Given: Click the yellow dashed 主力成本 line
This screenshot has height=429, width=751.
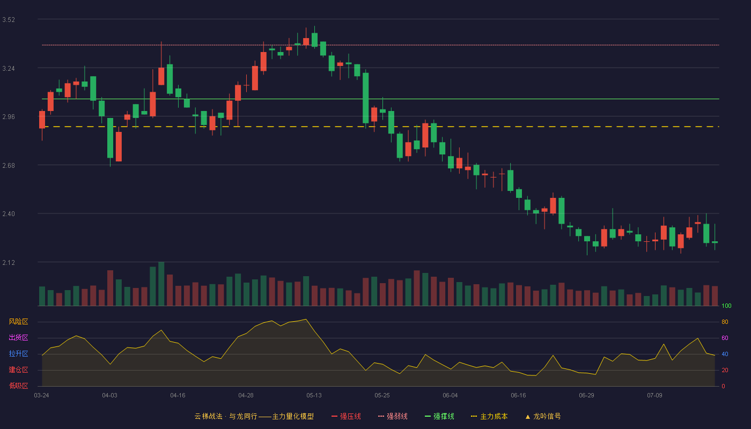Looking at the screenshot, I should click(x=380, y=127).
